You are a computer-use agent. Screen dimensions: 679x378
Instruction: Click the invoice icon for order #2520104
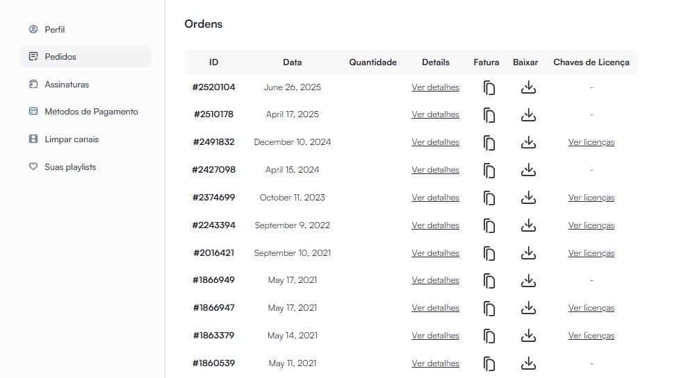(x=489, y=88)
